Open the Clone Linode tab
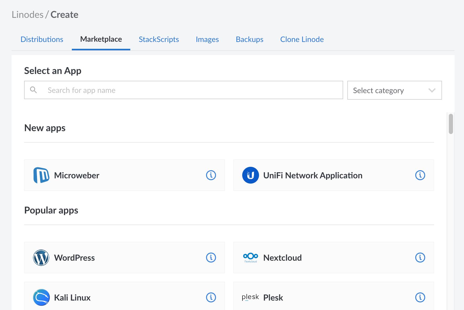Image resolution: width=464 pixels, height=310 pixels. (x=302, y=39)
